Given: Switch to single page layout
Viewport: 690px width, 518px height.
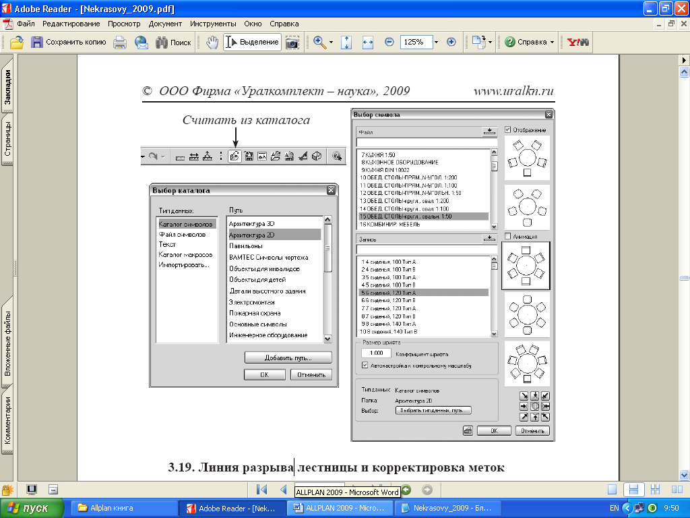Looking at the screenshot, I should click(x=612, y=490).
